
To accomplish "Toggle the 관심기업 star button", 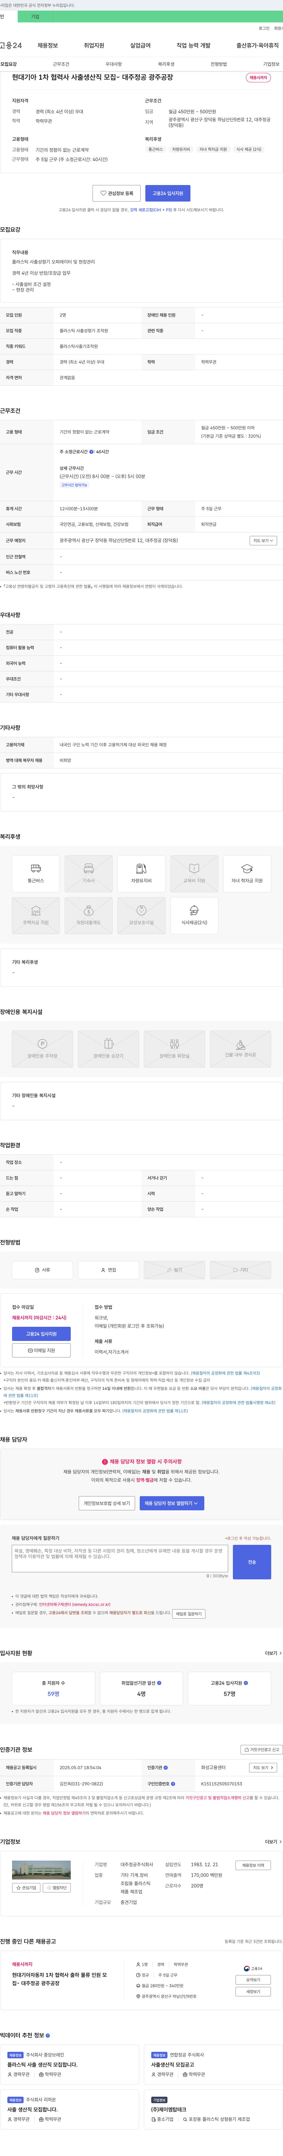I will pyautogui.click(x=26, y=1887).
